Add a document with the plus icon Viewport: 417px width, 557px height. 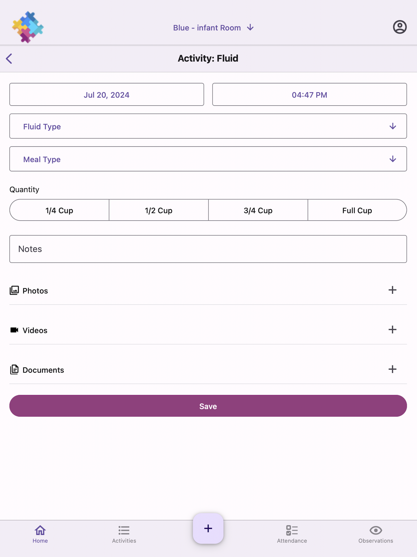tap(392, 369)
